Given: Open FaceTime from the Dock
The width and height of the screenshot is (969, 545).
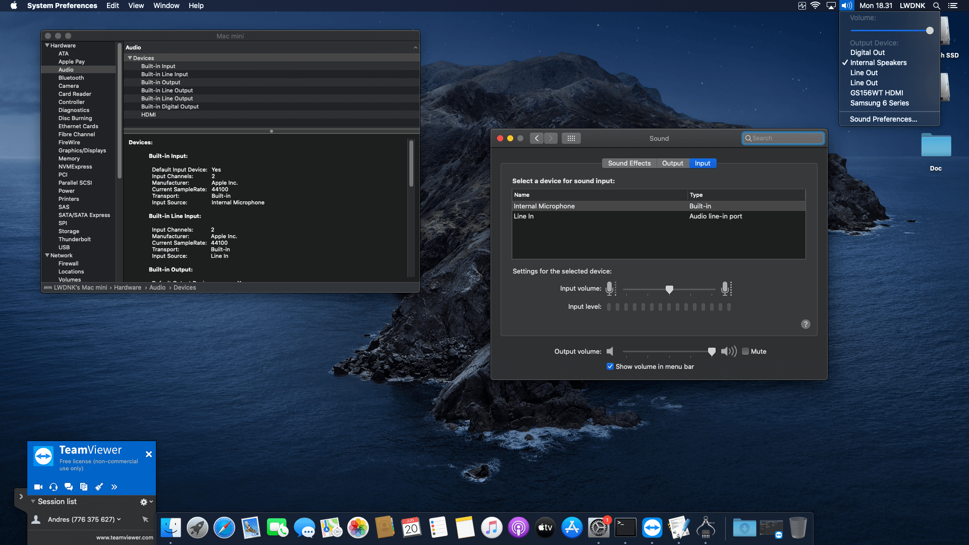Looking at the screenshot, I should point(278,528).
